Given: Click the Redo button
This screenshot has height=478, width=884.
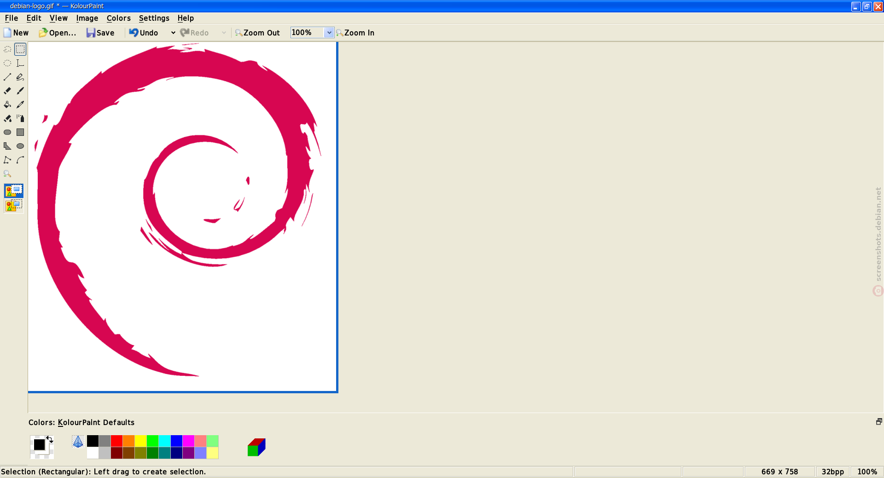Looking at the screenshot, I should [x=194, y=33].
